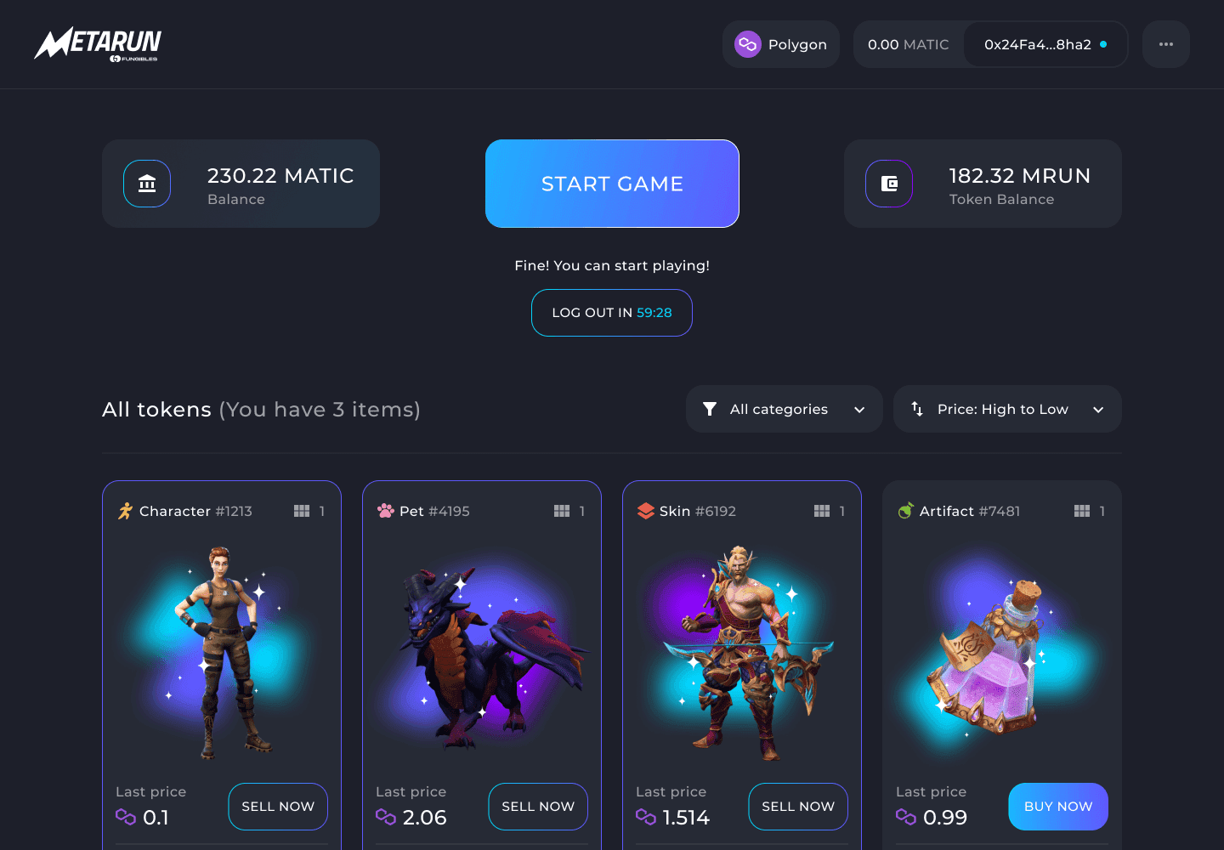Viewport: 1224px width, 850px height.
Task: Click the Character running-figure icon
Action: tap(126, 511)
